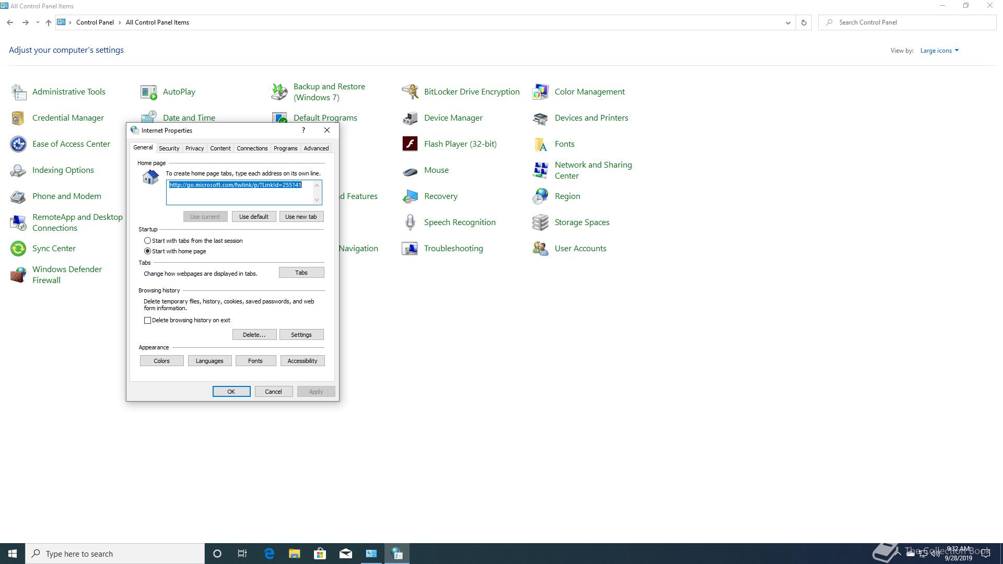This screenshot has height=564, width=1003.
Task: Expand the View by Large icons dropdown
Action: [939, 51]
